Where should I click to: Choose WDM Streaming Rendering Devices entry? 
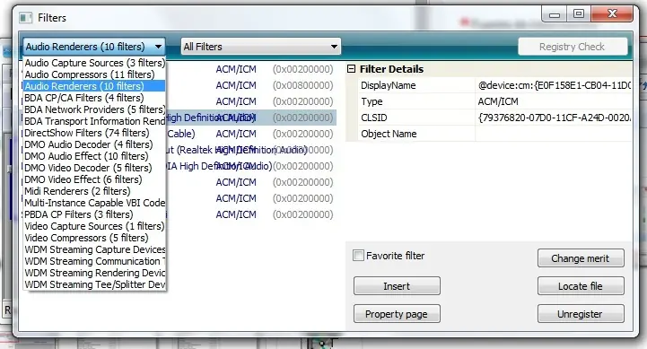click(x=94, y=273)
